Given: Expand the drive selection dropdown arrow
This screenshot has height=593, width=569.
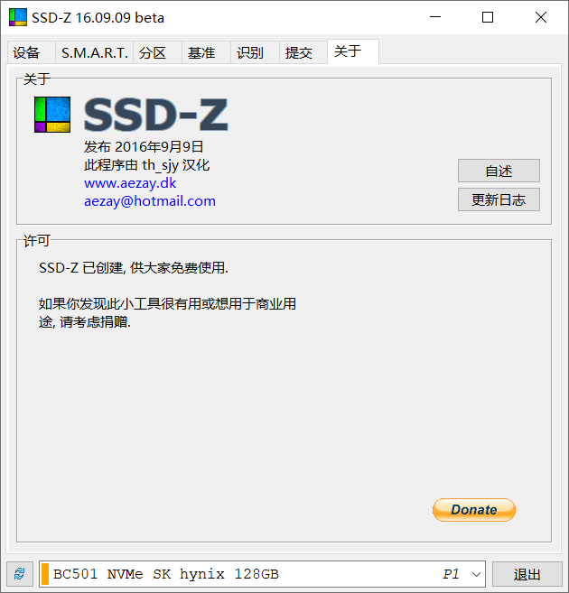Looking at the screenshot, I should [x=476, y=574].
